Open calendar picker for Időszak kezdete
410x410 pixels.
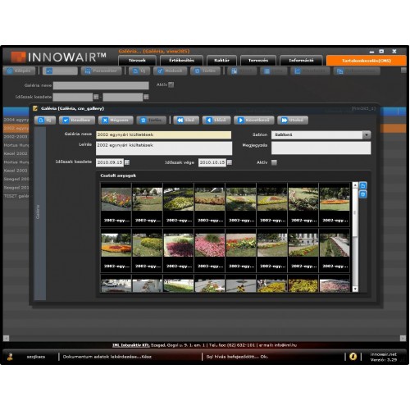[x=127, y=162]
